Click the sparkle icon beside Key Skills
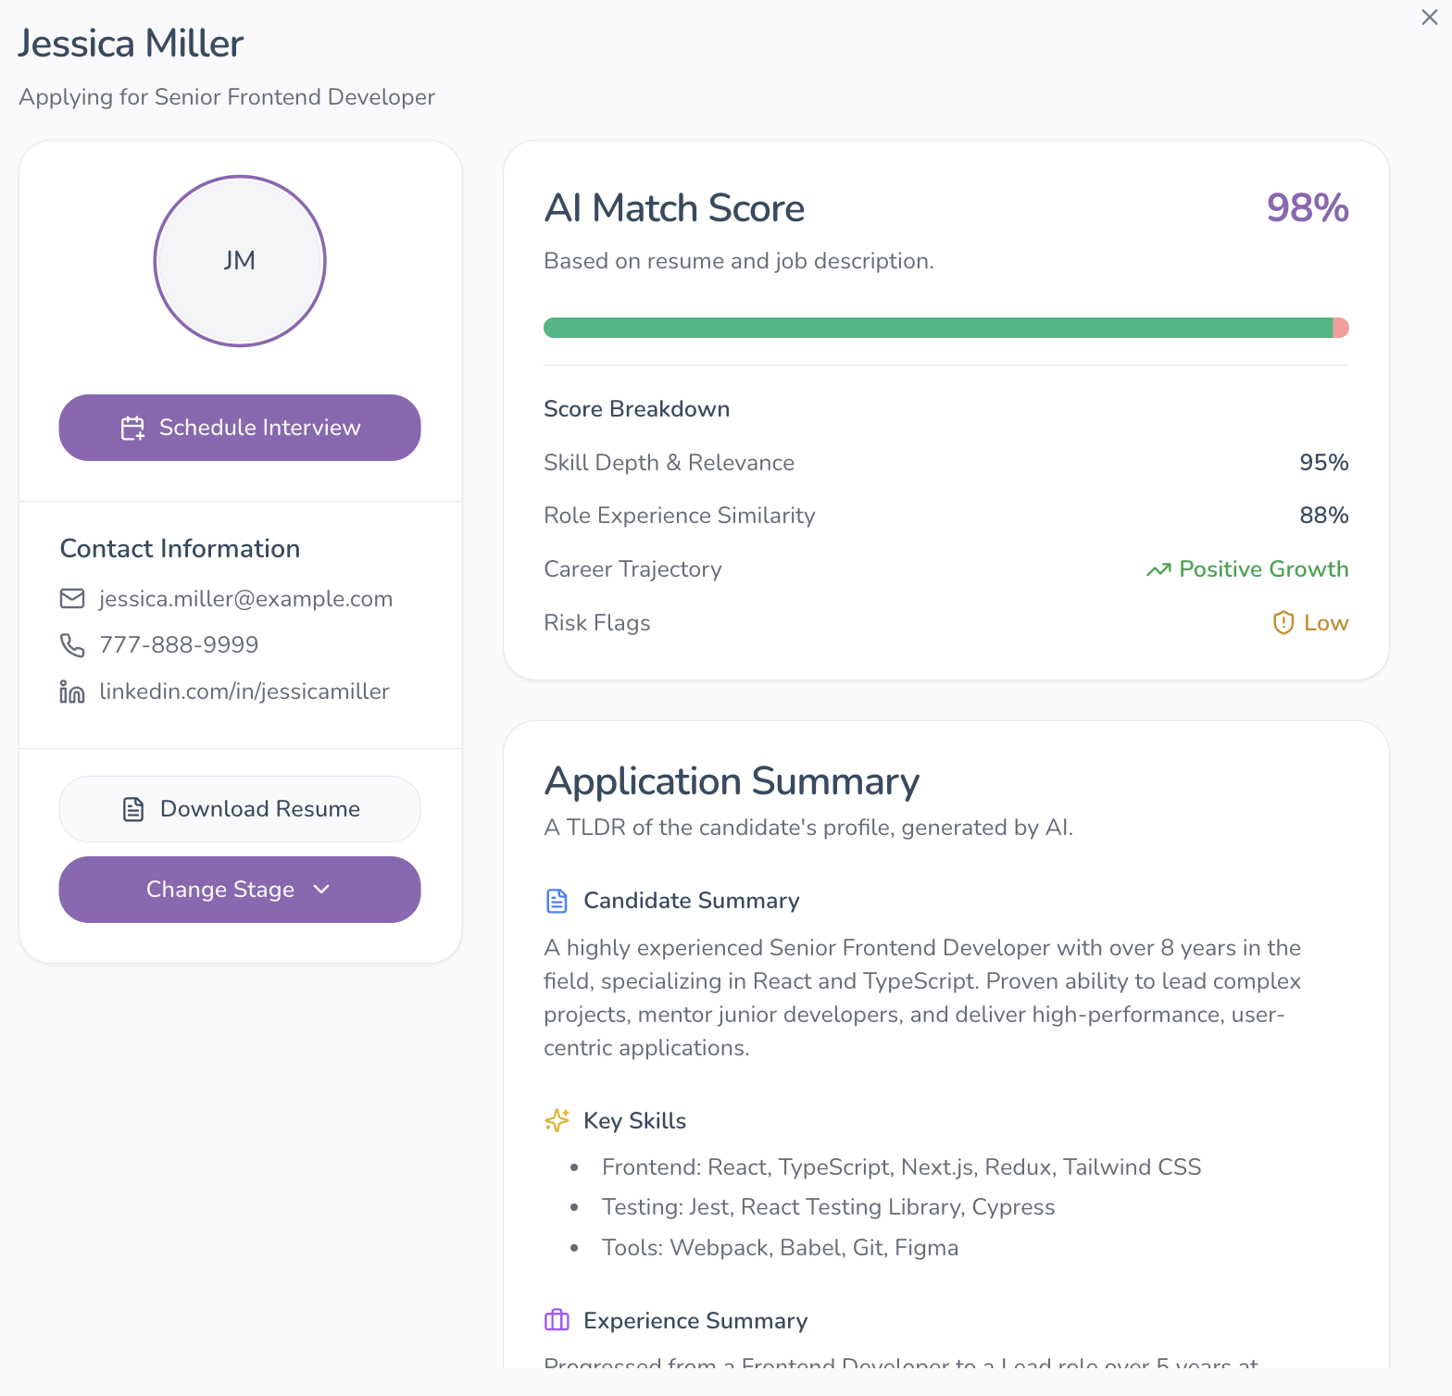This screenshot has width=1452, height=1396. [557, 1121]
